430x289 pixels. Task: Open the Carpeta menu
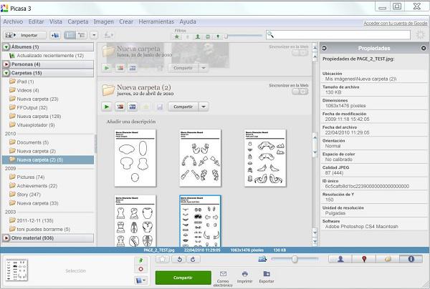[x=78, y=21]
